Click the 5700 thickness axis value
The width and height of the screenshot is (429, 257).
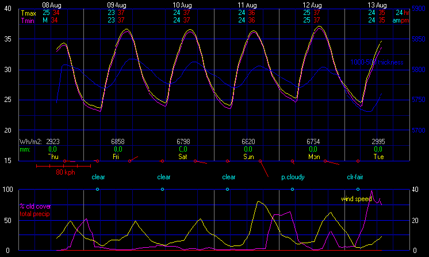pos(419,130)
